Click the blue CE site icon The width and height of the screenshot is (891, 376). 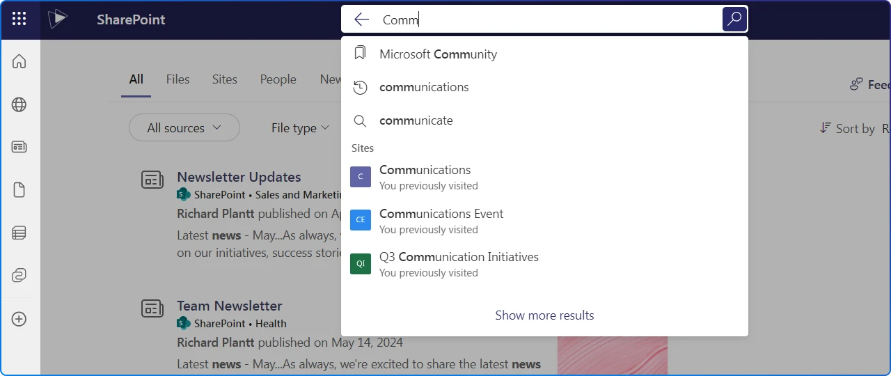pyautogui.click(x=361, y=220)
